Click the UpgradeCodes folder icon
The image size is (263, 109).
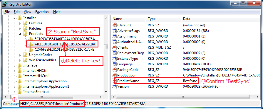tap(25, 55)
